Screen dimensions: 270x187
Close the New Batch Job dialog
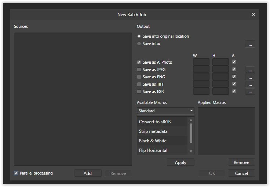[x=253, y=14]
